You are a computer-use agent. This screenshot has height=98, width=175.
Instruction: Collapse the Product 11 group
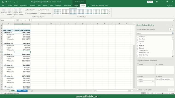pyautogui.click(x=4, y=54)
